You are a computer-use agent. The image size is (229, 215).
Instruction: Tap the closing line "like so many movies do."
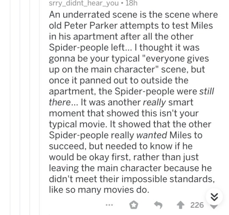click(x=99, y=190)
